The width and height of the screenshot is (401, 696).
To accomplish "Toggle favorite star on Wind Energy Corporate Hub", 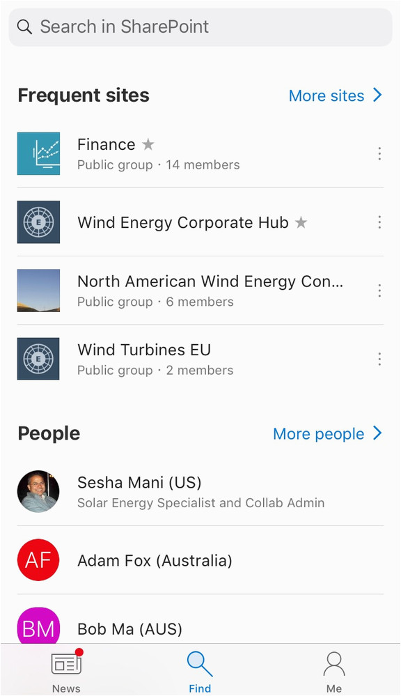I will 301,222.
